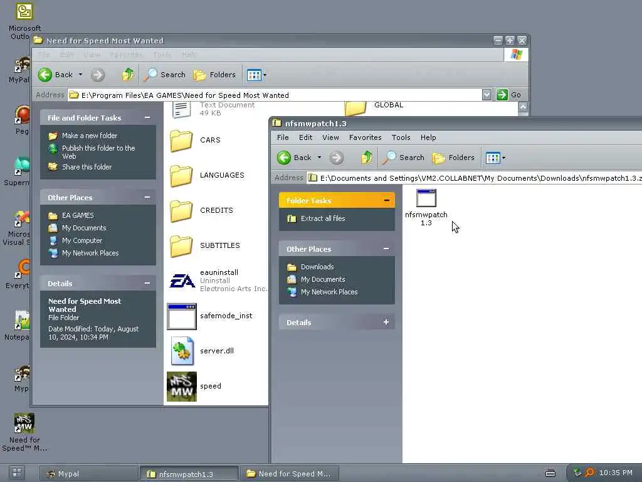Click the orange search tray icon
The image size is (642, 482).
pyautogui.click(x=589, y=473)
